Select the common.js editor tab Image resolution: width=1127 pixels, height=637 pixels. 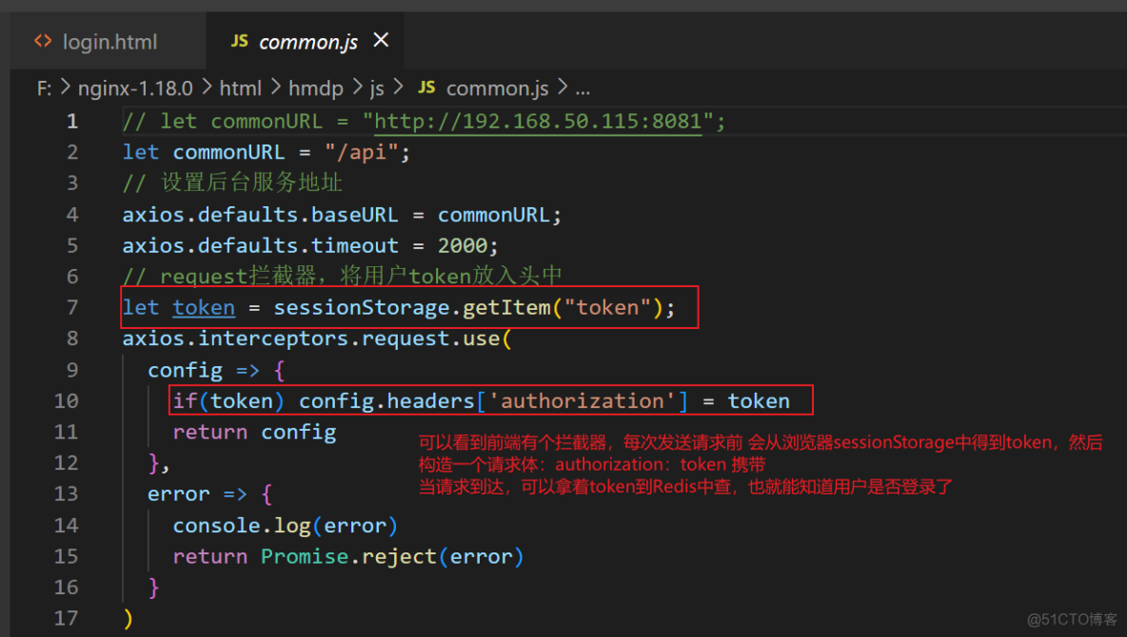coord(307,42)
